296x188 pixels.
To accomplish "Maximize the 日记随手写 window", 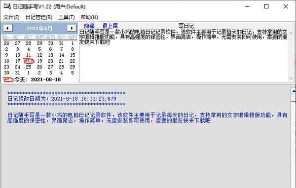I will tap(266, 6).
